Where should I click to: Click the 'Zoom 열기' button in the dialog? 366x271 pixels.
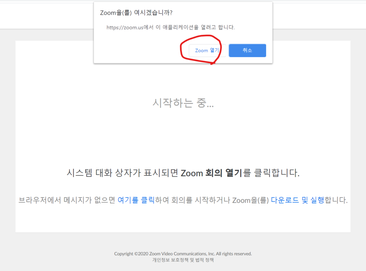[x=207, y=50]
